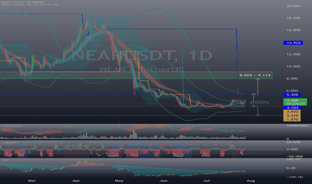Click the -50.000 Long/Short axis value
The height and width of the screenshot is (184, 312).
pos(295,156)
